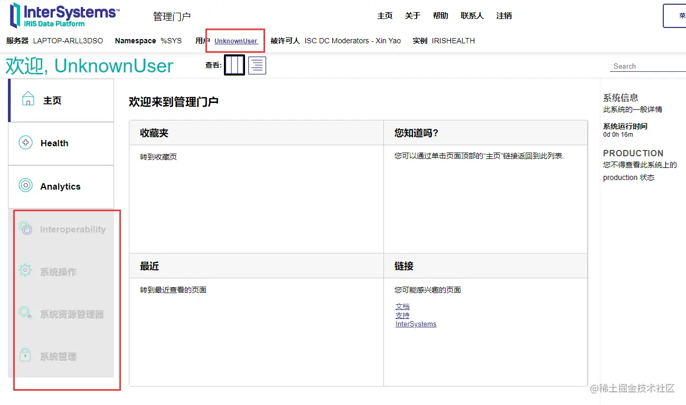
Task: Click the UnknownUser user link
Action: coord(236,41)
